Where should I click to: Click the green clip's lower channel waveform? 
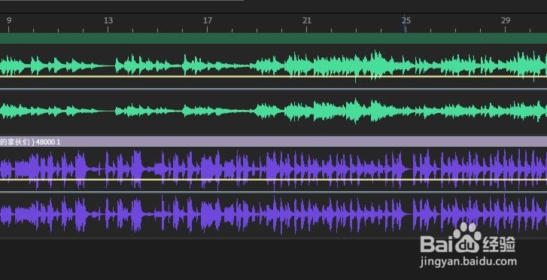click(x=274, y=111)
